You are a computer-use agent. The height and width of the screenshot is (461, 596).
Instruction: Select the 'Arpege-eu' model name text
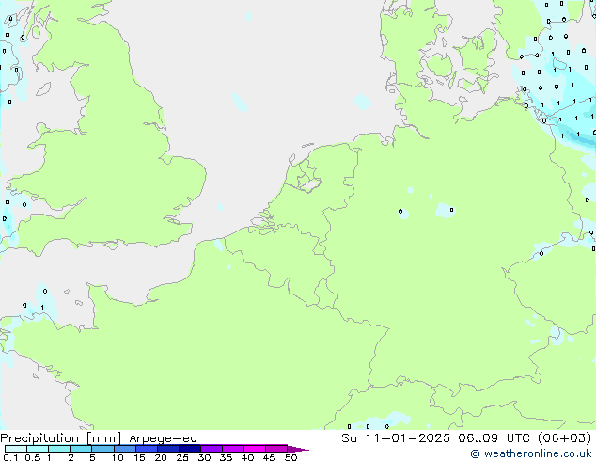(x=163, y=438)
